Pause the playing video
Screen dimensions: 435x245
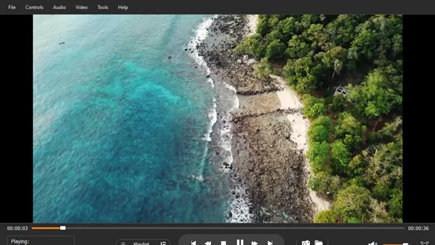[240, 242]
